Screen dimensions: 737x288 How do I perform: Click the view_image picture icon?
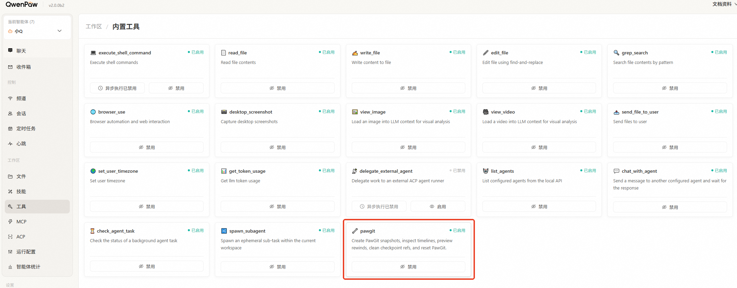[x=355, y=112]
